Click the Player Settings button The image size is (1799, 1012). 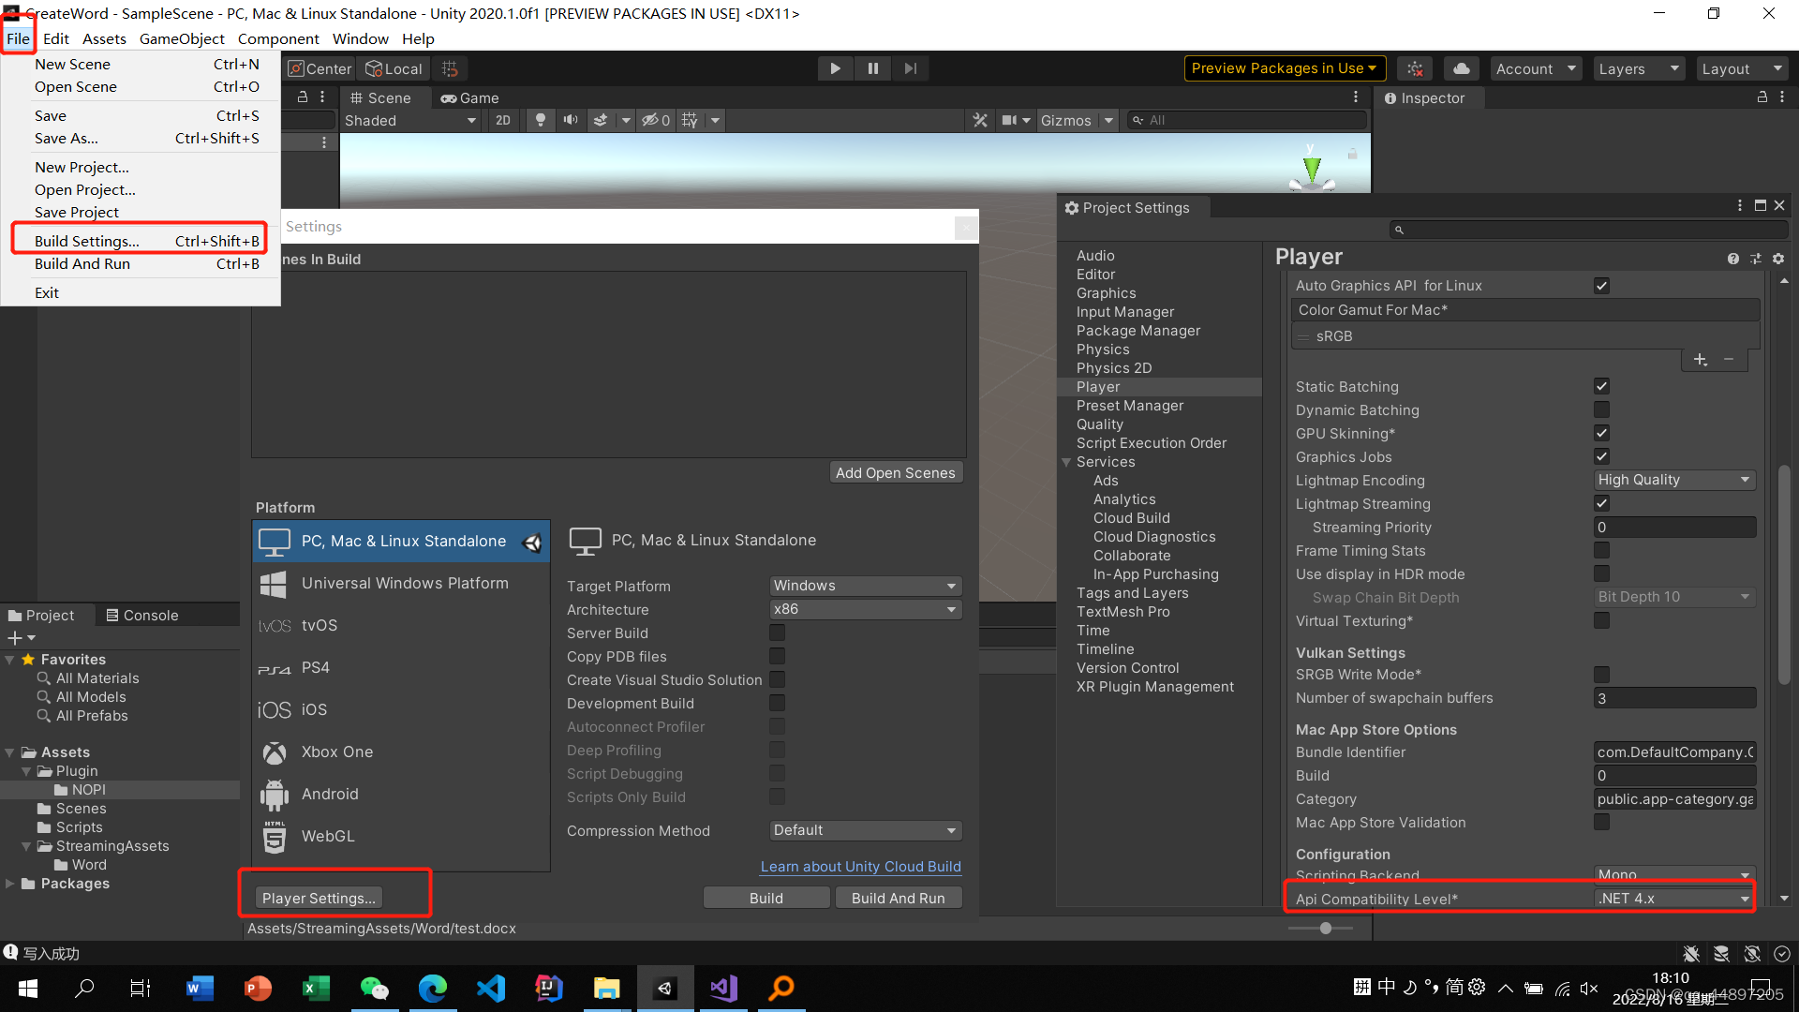[x=318, y=899]
